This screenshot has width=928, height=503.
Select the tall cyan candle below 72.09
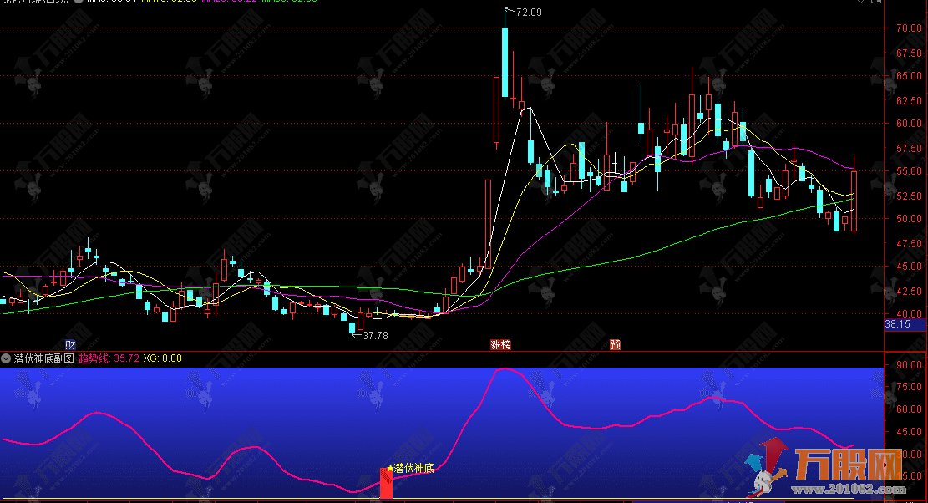click(505, 63)
